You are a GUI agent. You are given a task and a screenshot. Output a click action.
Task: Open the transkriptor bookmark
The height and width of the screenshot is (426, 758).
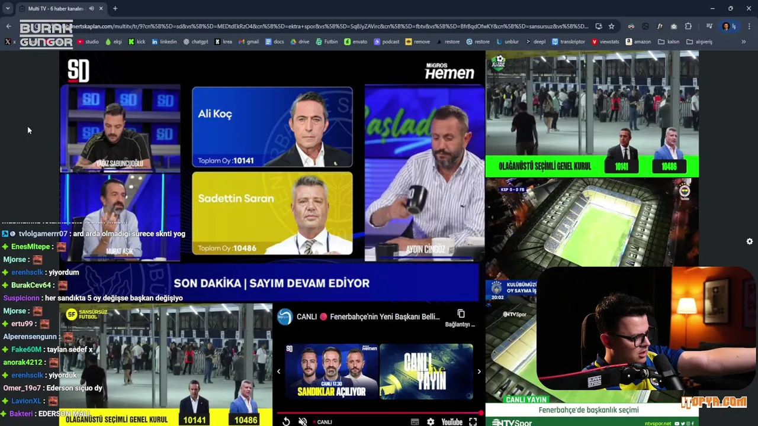tap(568, 41)
